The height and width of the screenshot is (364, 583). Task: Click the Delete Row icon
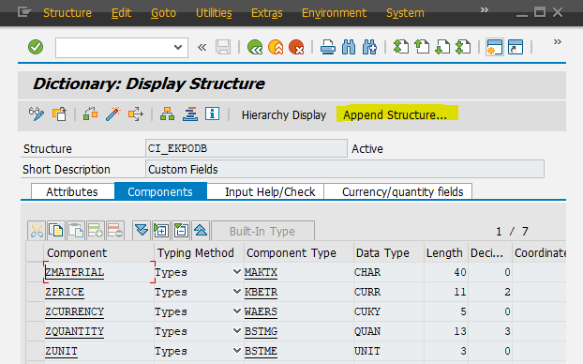(x=115, y=231)
